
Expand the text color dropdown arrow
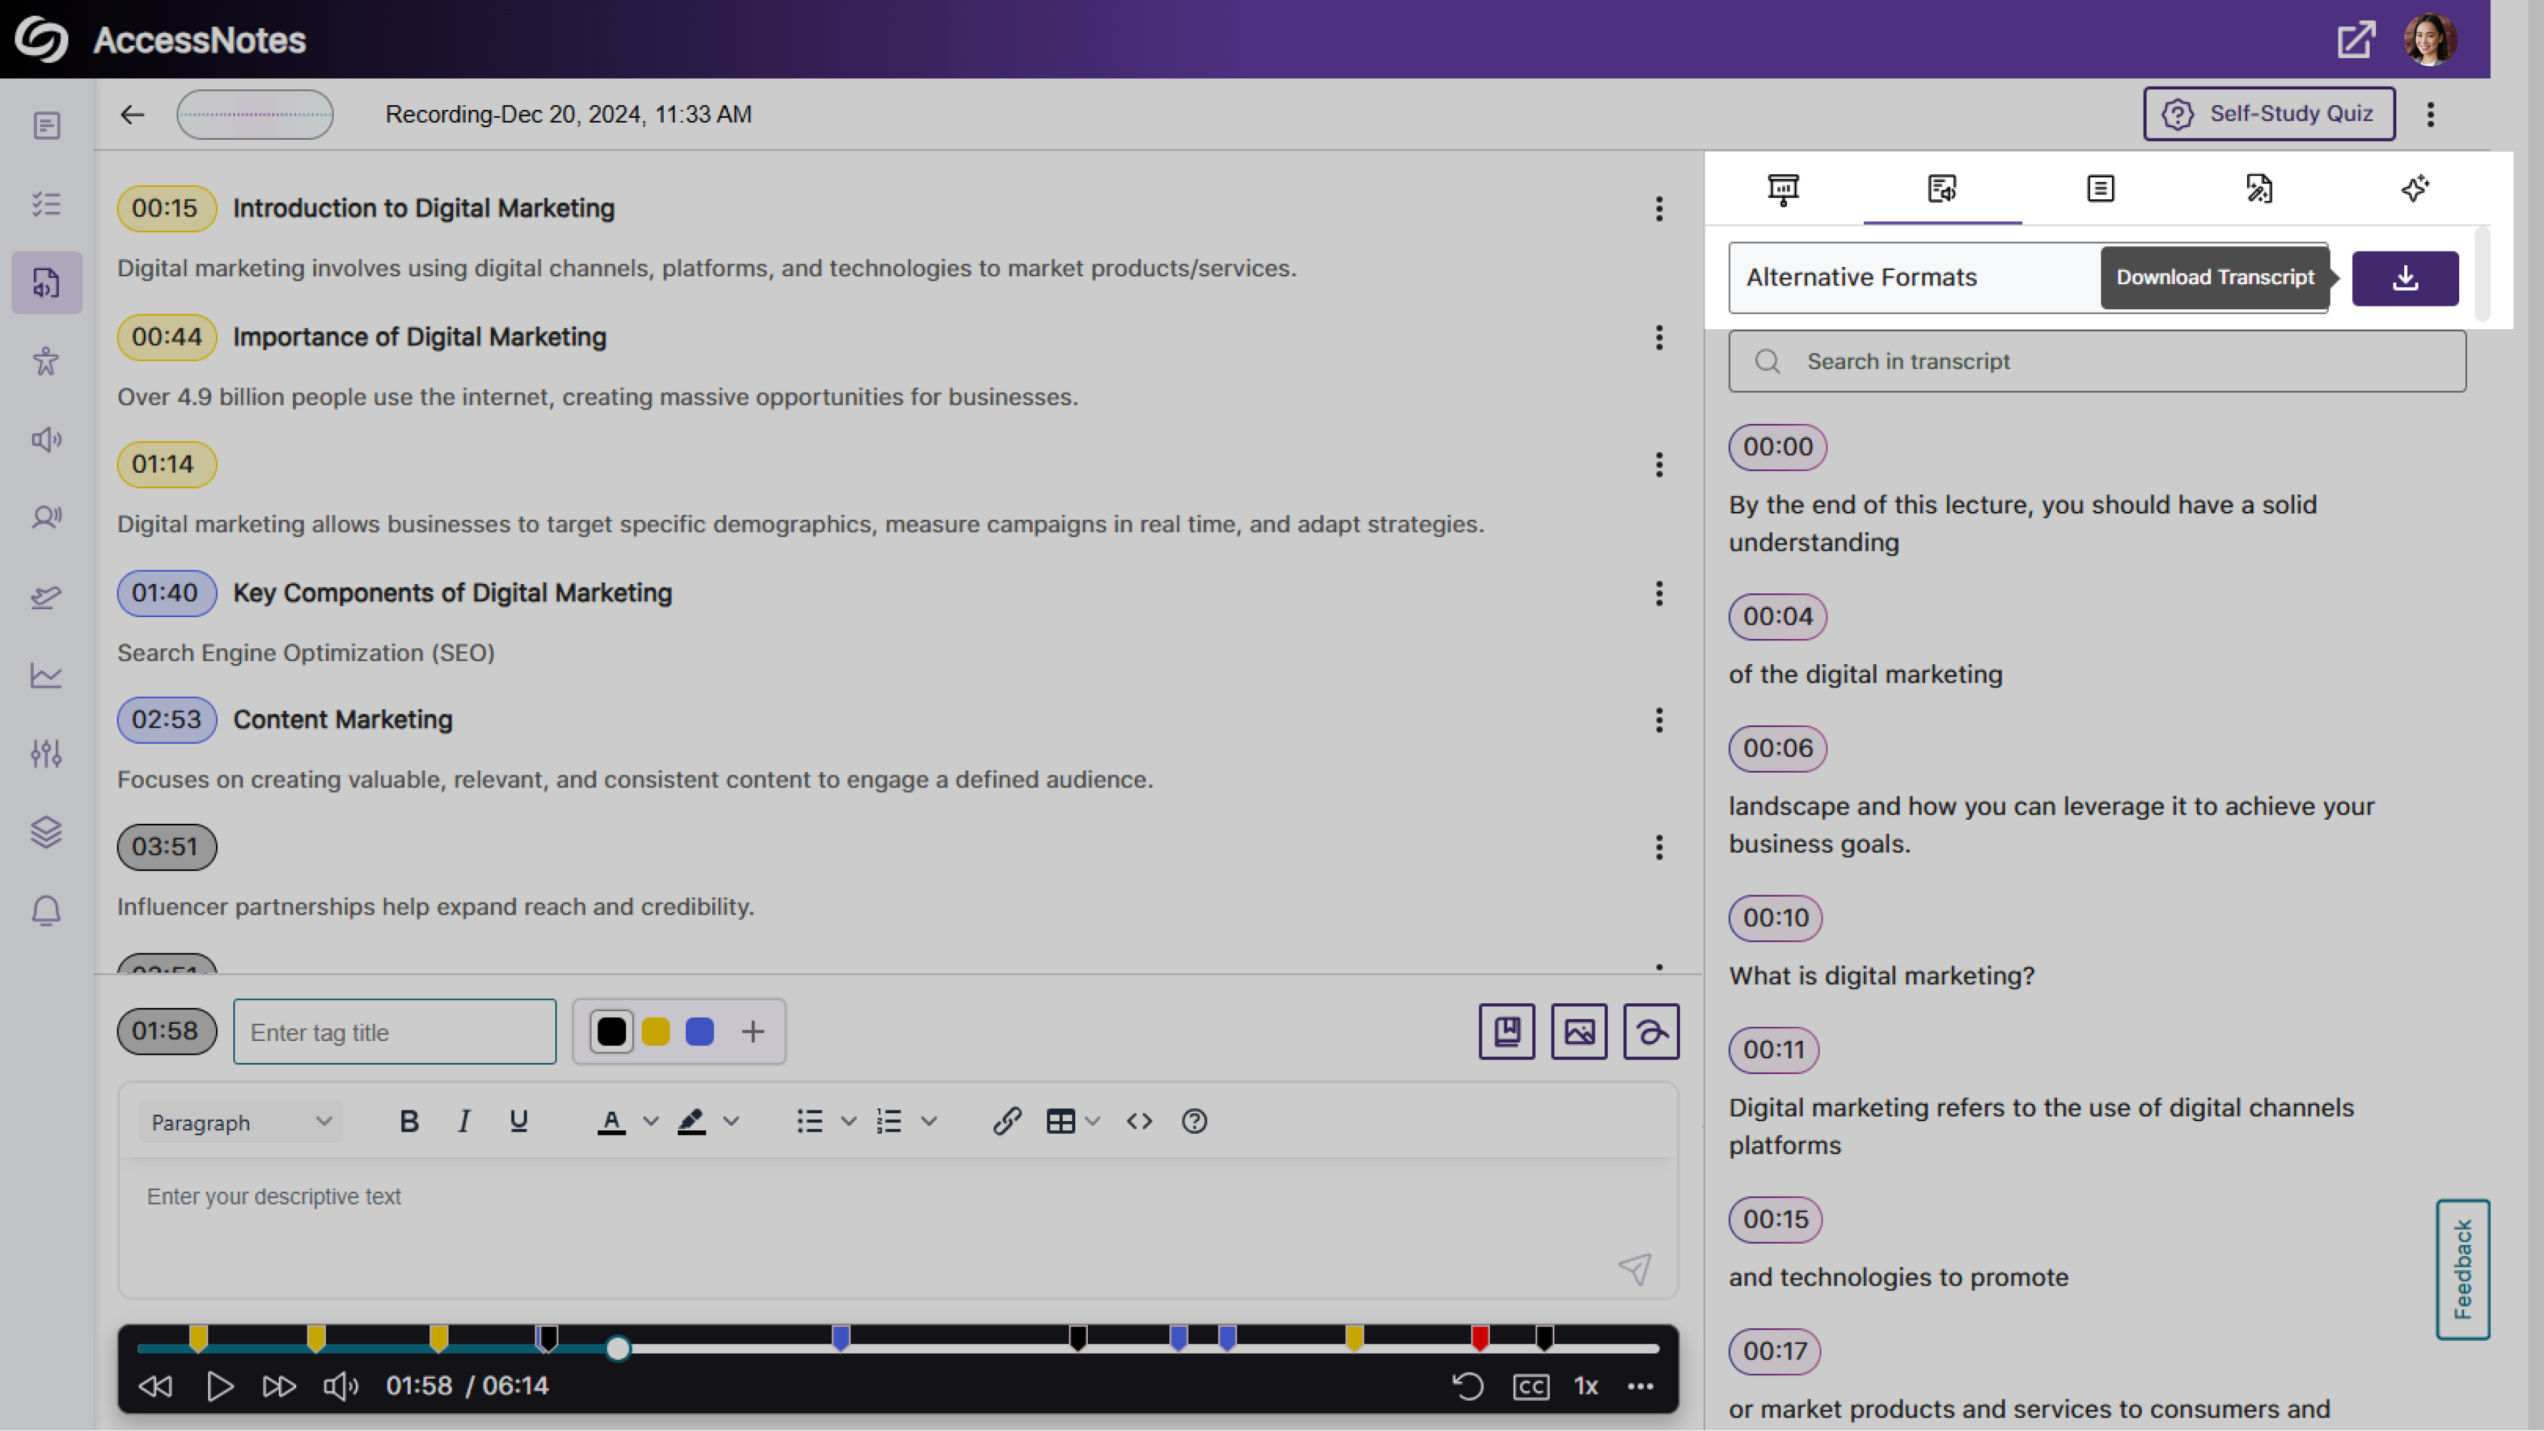click(651, 1121)
